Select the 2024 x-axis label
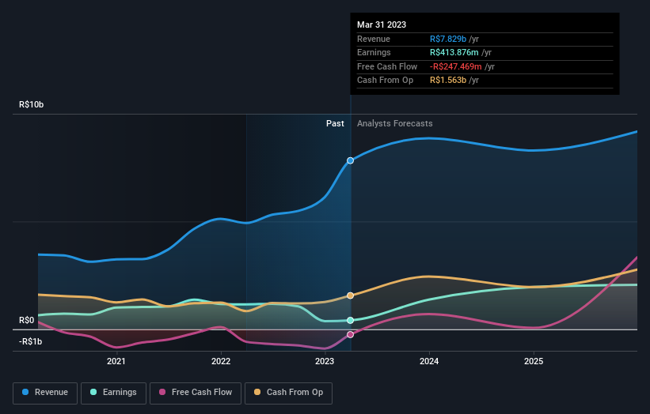Viewport: 650px width, 414px height. (429, 361)
